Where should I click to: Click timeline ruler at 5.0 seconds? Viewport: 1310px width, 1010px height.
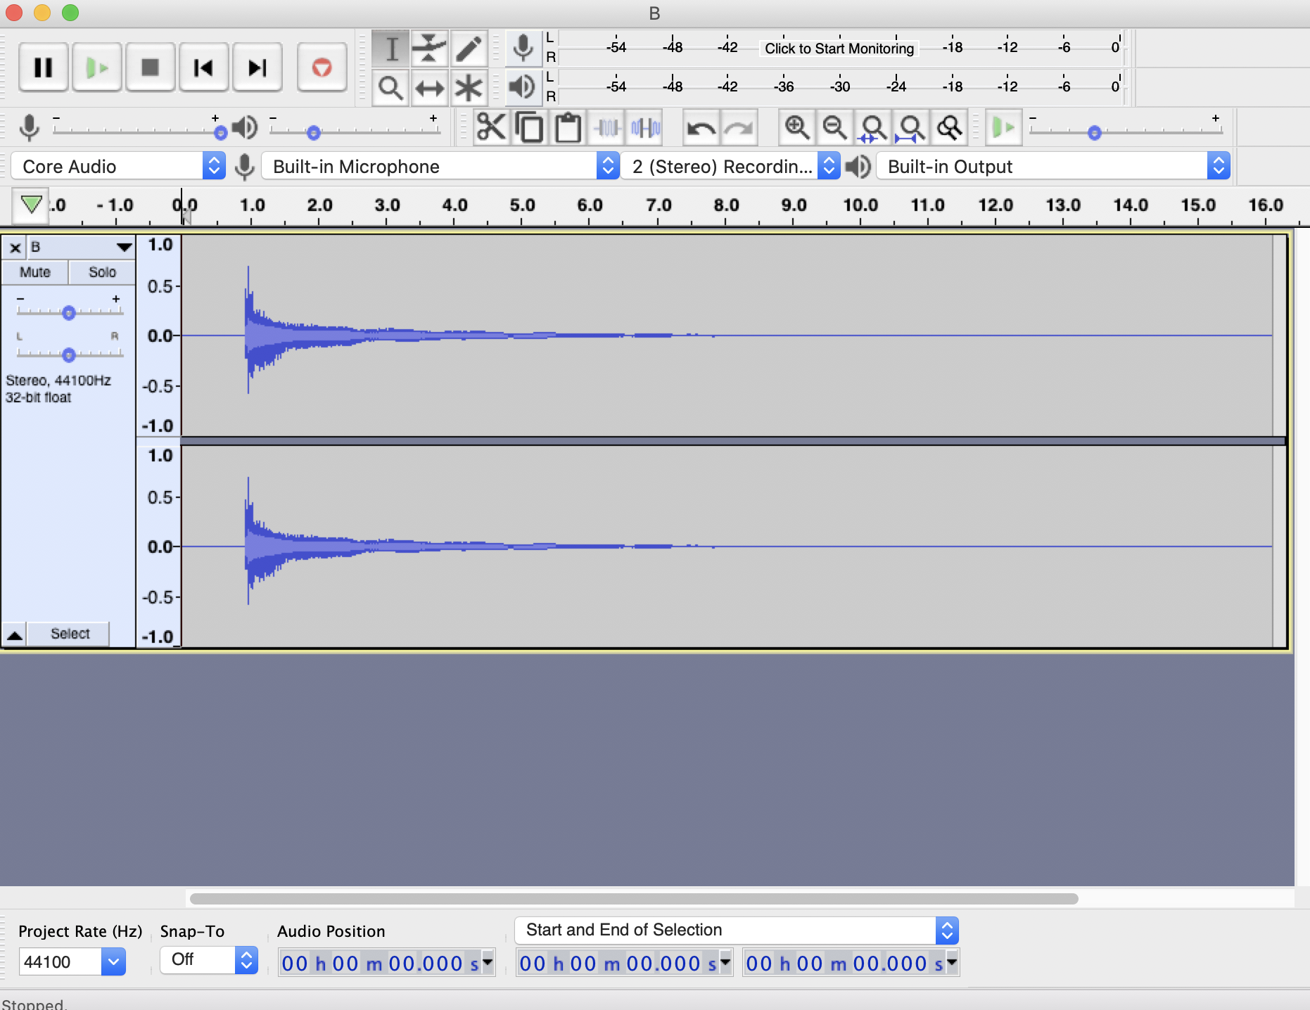pyautogui.click(x=521, y=205)
